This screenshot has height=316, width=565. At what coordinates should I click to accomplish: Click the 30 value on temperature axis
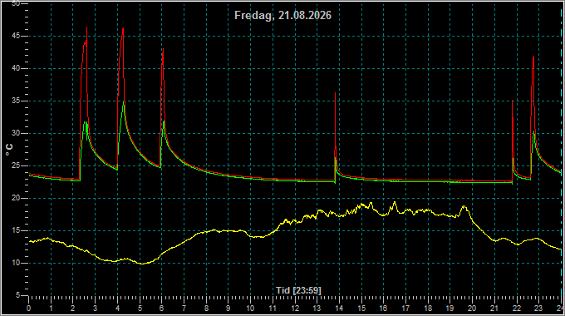(16, 134)
